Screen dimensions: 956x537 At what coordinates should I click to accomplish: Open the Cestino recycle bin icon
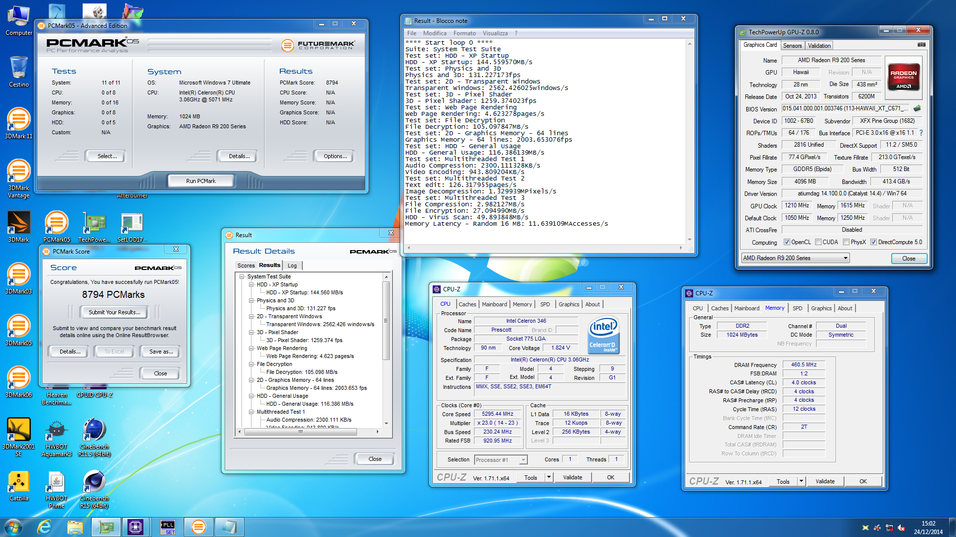coord(19,72)
